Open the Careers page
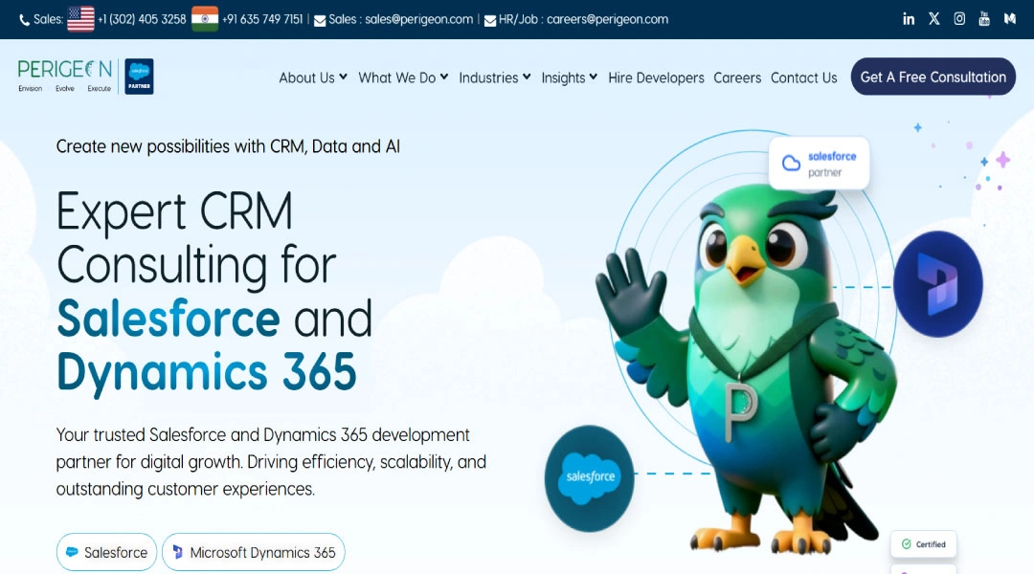Image resolution: width=1034 pixels, height=574 pixels. (x=737, y=77)
